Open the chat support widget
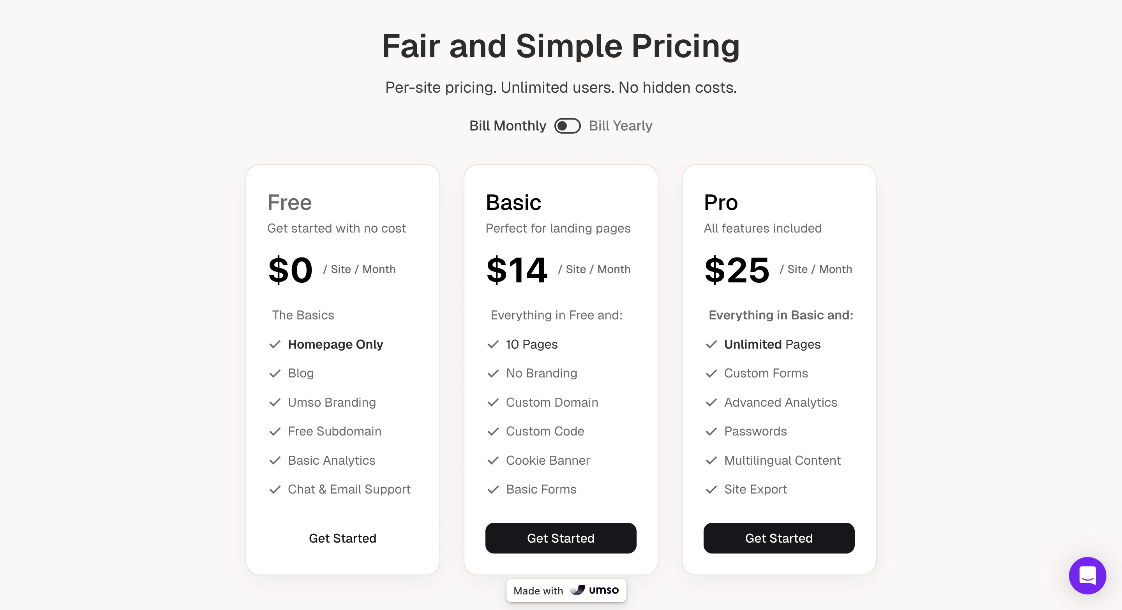 tap(1087, 576)
